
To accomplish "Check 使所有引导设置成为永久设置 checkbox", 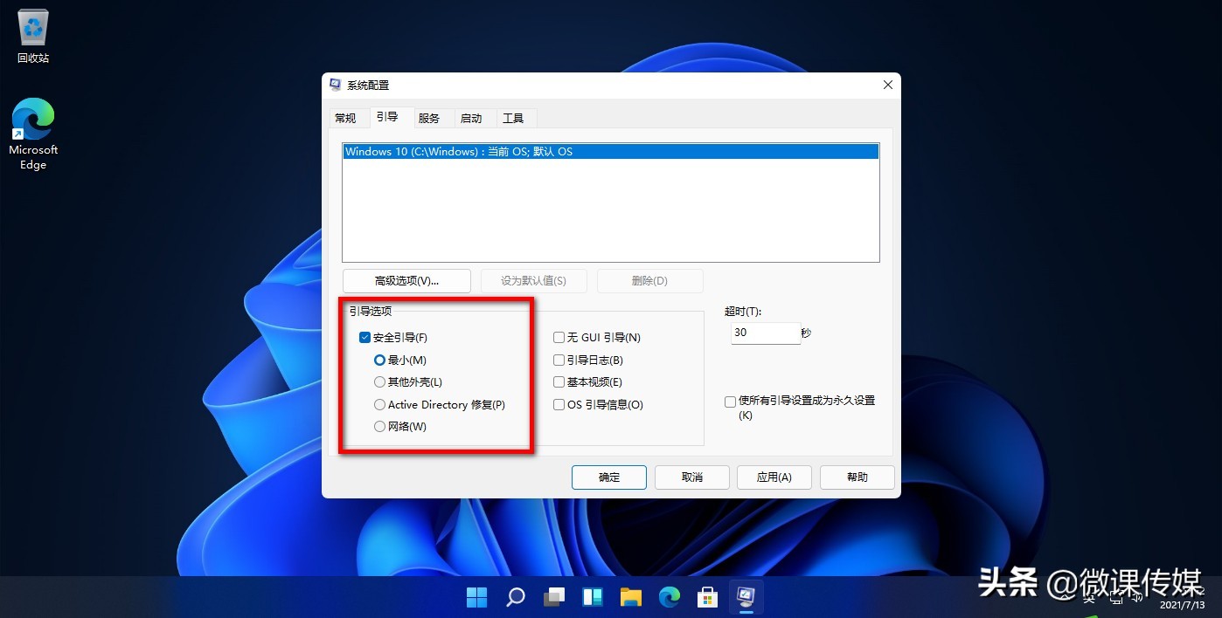I will 730,402.
